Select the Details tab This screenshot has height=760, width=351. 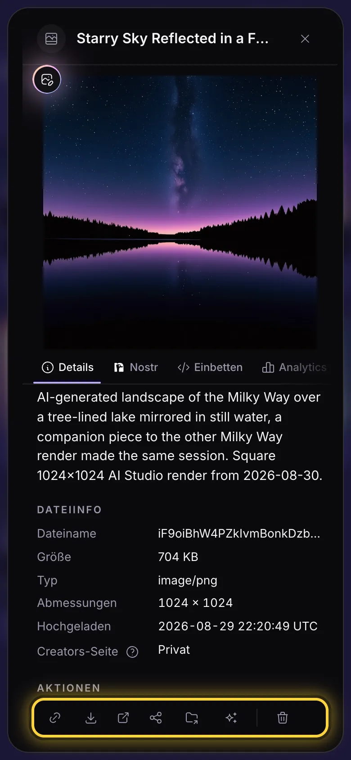click(x=67, y=367)
